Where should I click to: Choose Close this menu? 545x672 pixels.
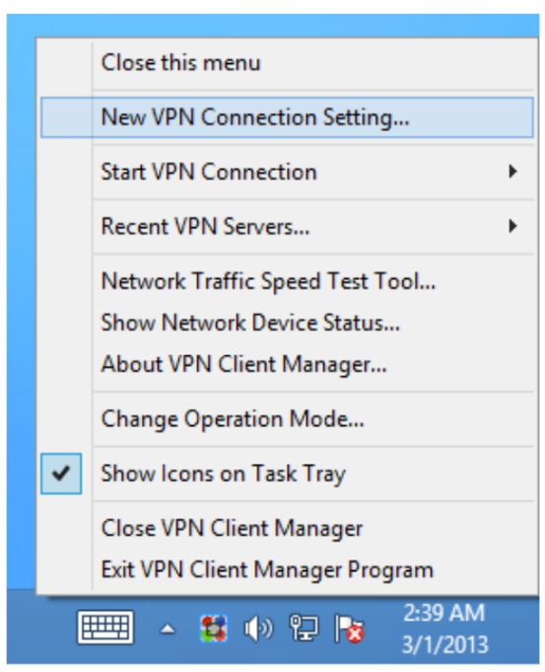tap(287, 62)
